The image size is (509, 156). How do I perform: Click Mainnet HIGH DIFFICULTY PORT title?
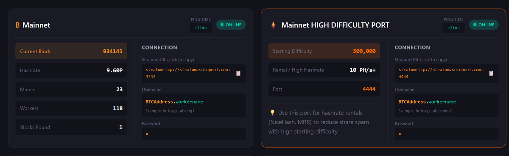tap(336, 25)
